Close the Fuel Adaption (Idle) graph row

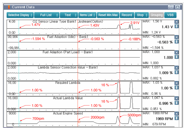pyautogui.click(x=177, y=37)
